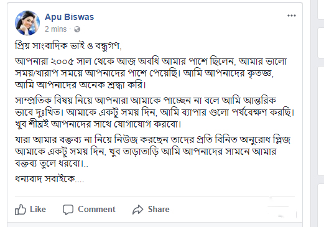
Task: Click the line বক্তব্য তুলে ধরবো
Action: [52, 164]
